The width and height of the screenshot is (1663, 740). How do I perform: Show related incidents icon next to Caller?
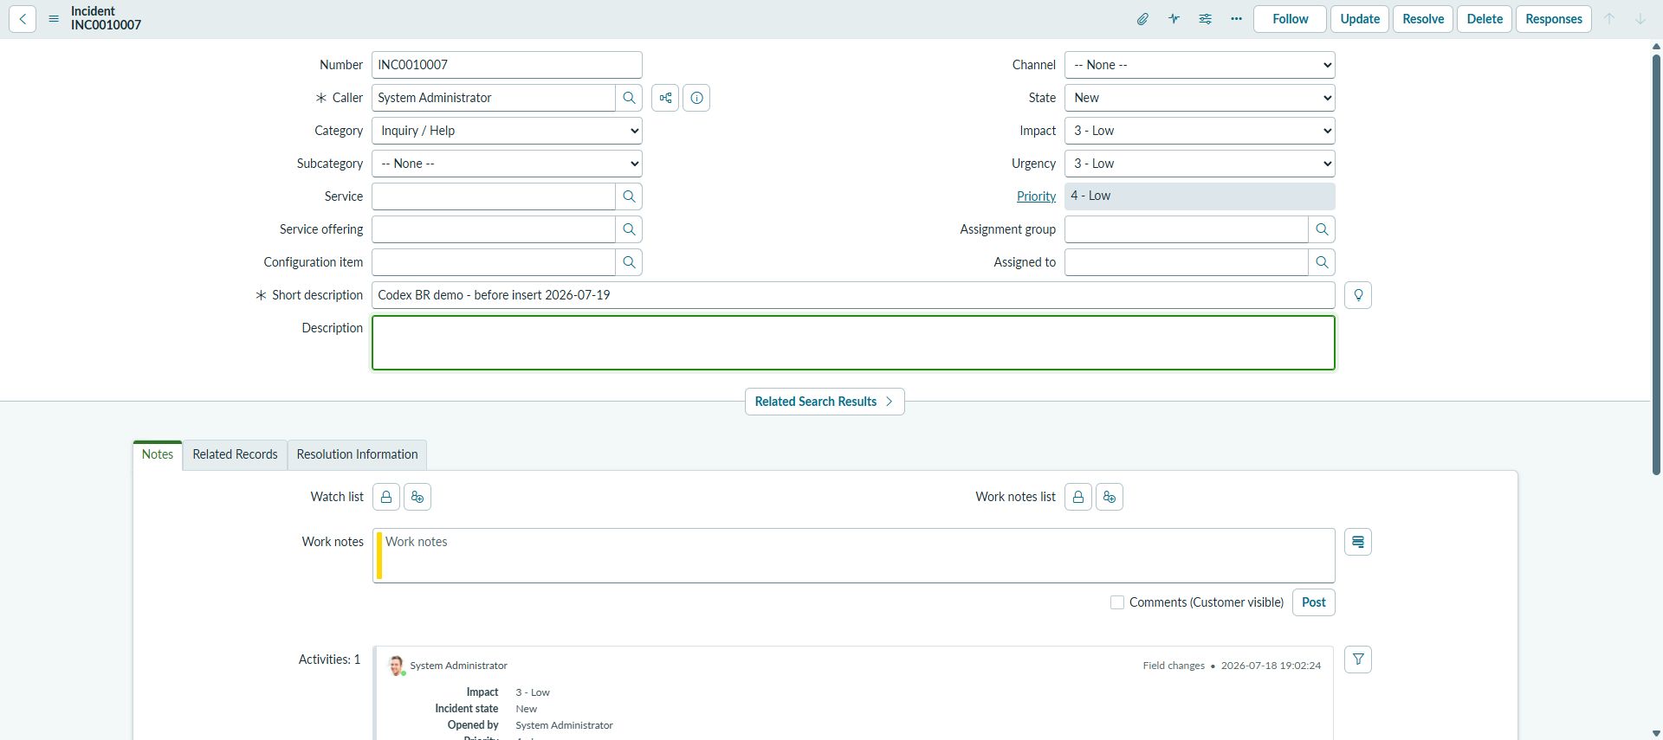(x=665, y=98)
